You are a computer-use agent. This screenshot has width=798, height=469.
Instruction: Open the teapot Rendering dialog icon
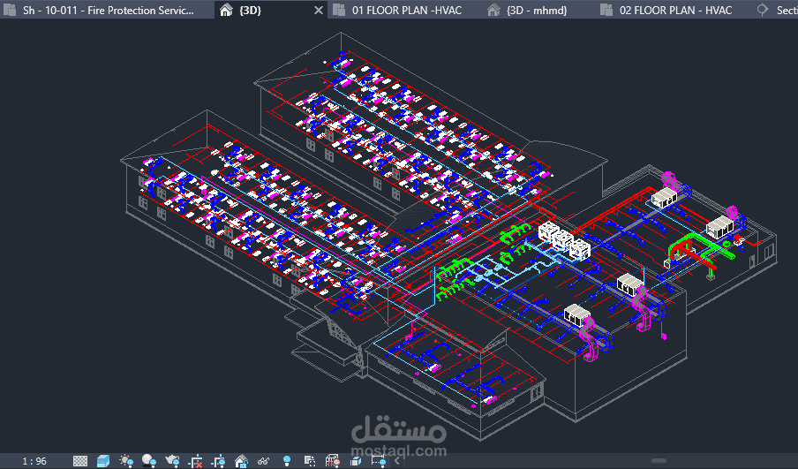172,461
